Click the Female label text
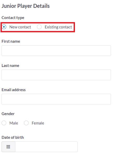This screenshot has width=114, height=156. click(38, 123)
